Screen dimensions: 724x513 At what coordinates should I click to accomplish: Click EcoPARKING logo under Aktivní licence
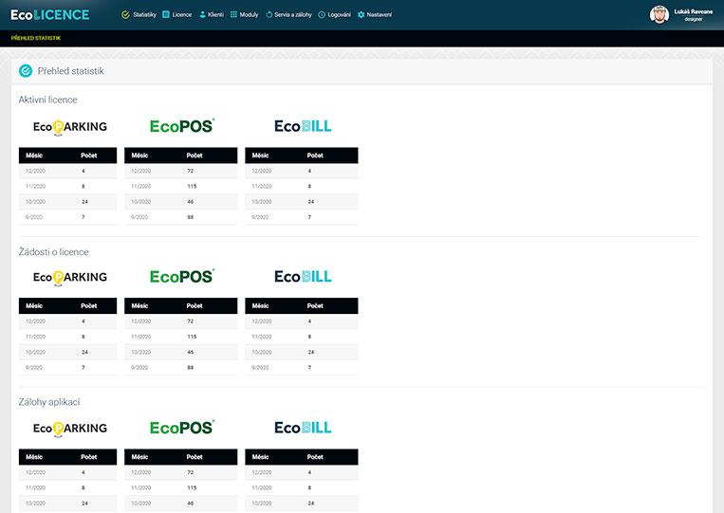(69, 126)
